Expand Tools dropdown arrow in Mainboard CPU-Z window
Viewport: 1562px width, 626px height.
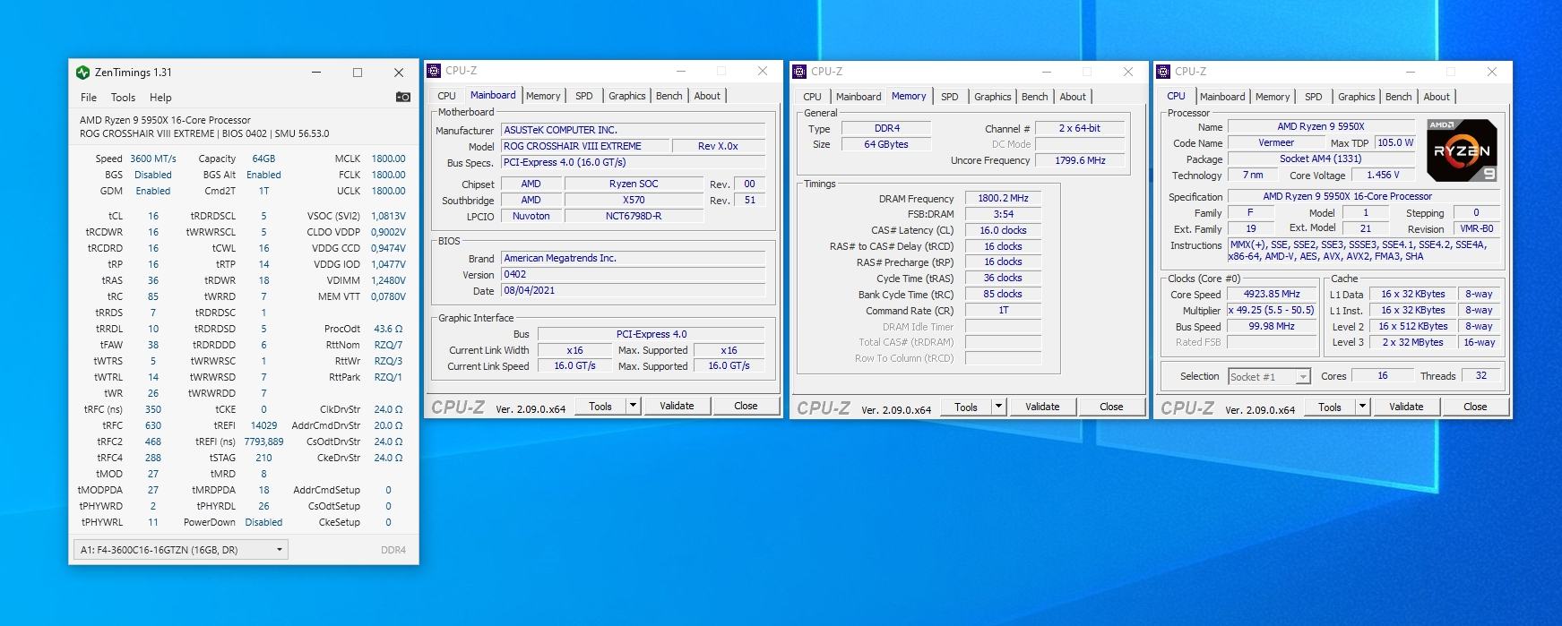pos(633,406)
